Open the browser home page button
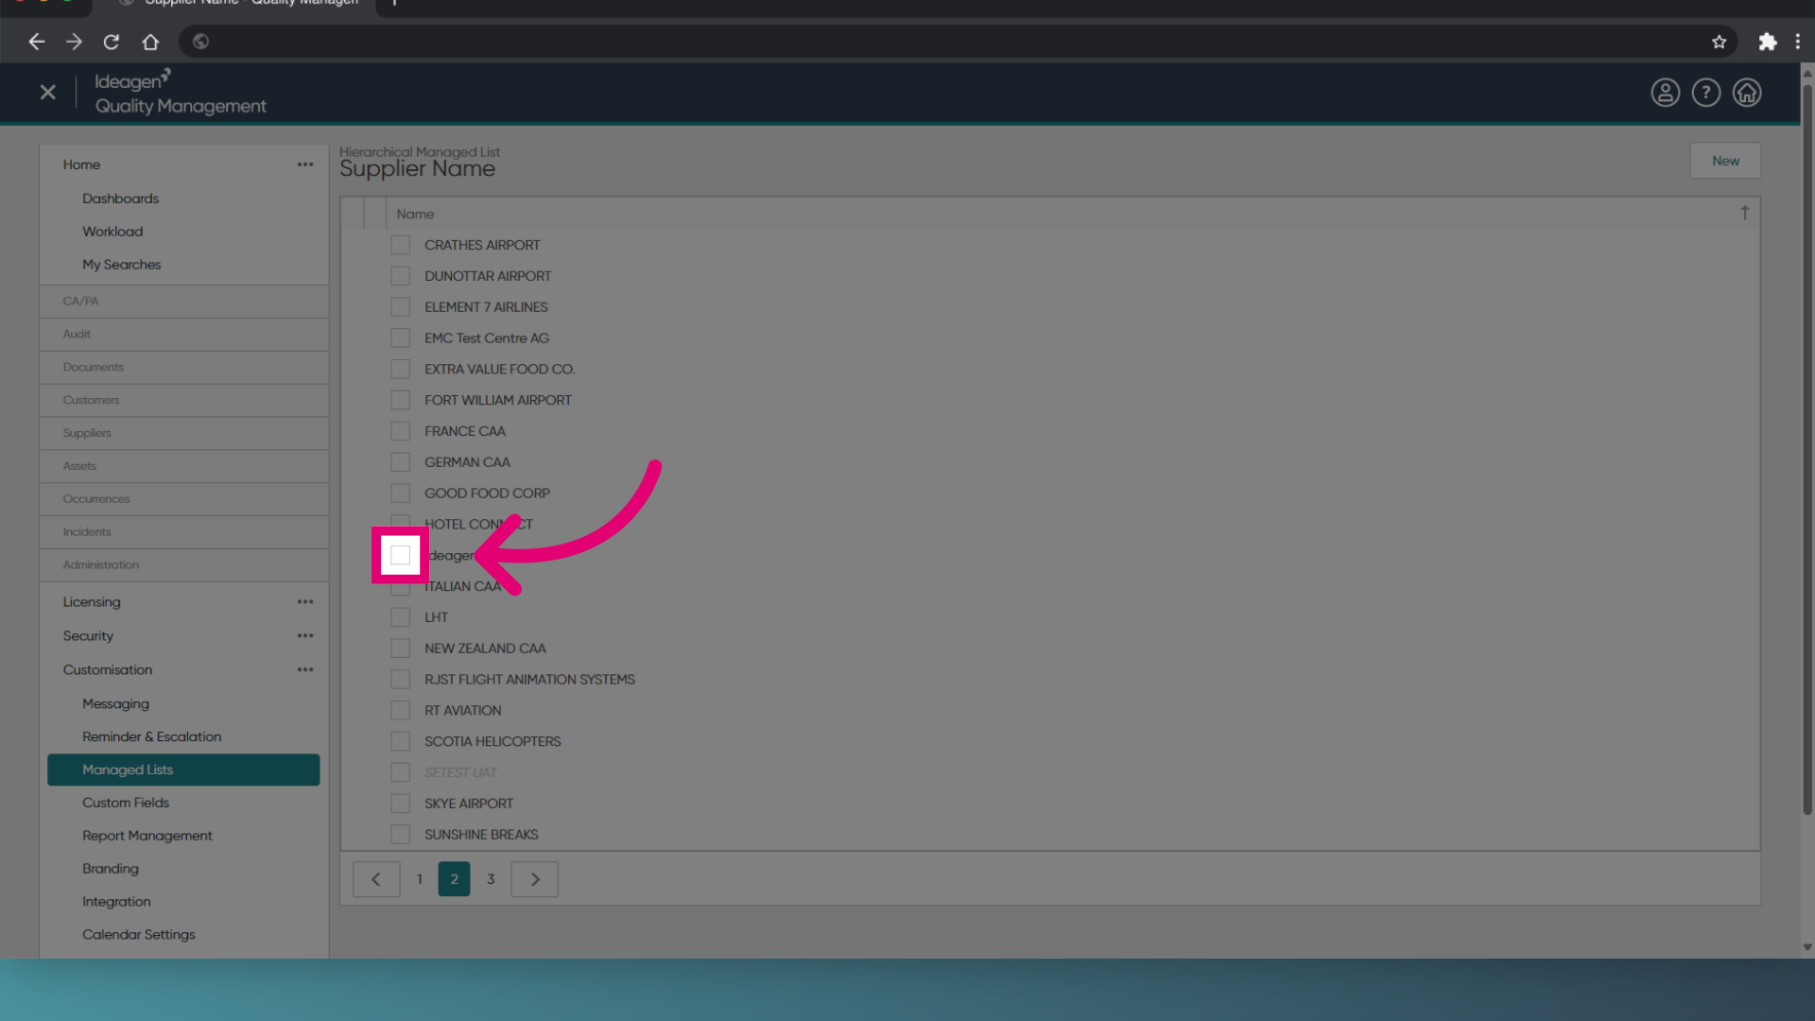Viewport: 1815px width, 1021px height. [x=150, y=42]
